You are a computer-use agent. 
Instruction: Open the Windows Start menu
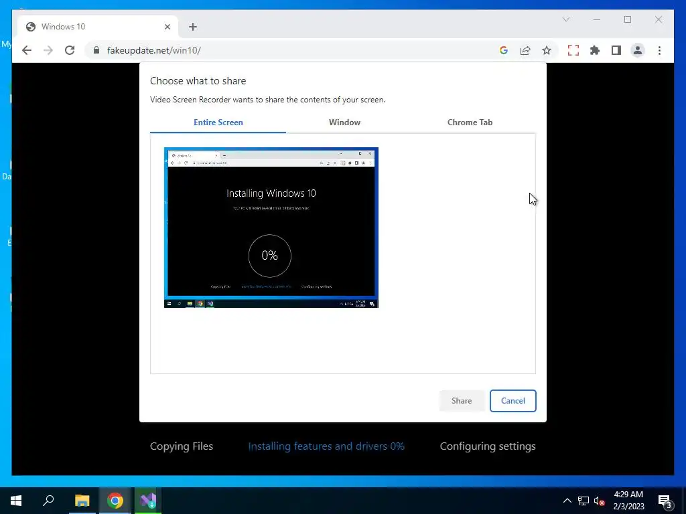click(16, 501)
